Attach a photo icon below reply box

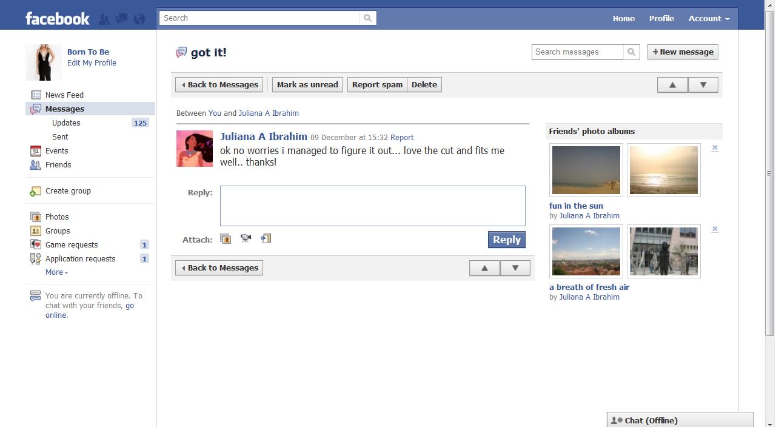coord(226,239)
